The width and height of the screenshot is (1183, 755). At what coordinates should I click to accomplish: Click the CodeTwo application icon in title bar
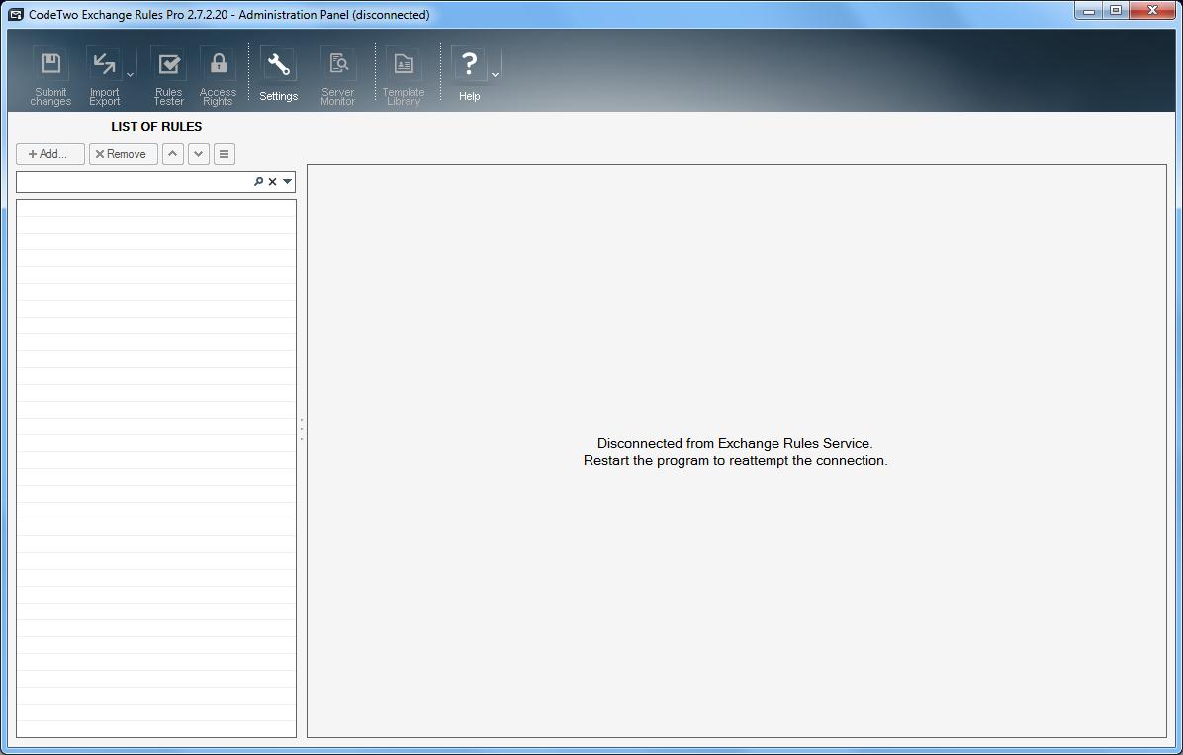pyautogui.click(x=15, y=14)
